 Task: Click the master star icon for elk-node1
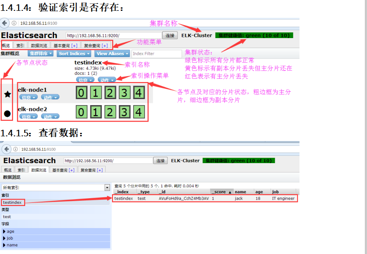coord(7,94)
